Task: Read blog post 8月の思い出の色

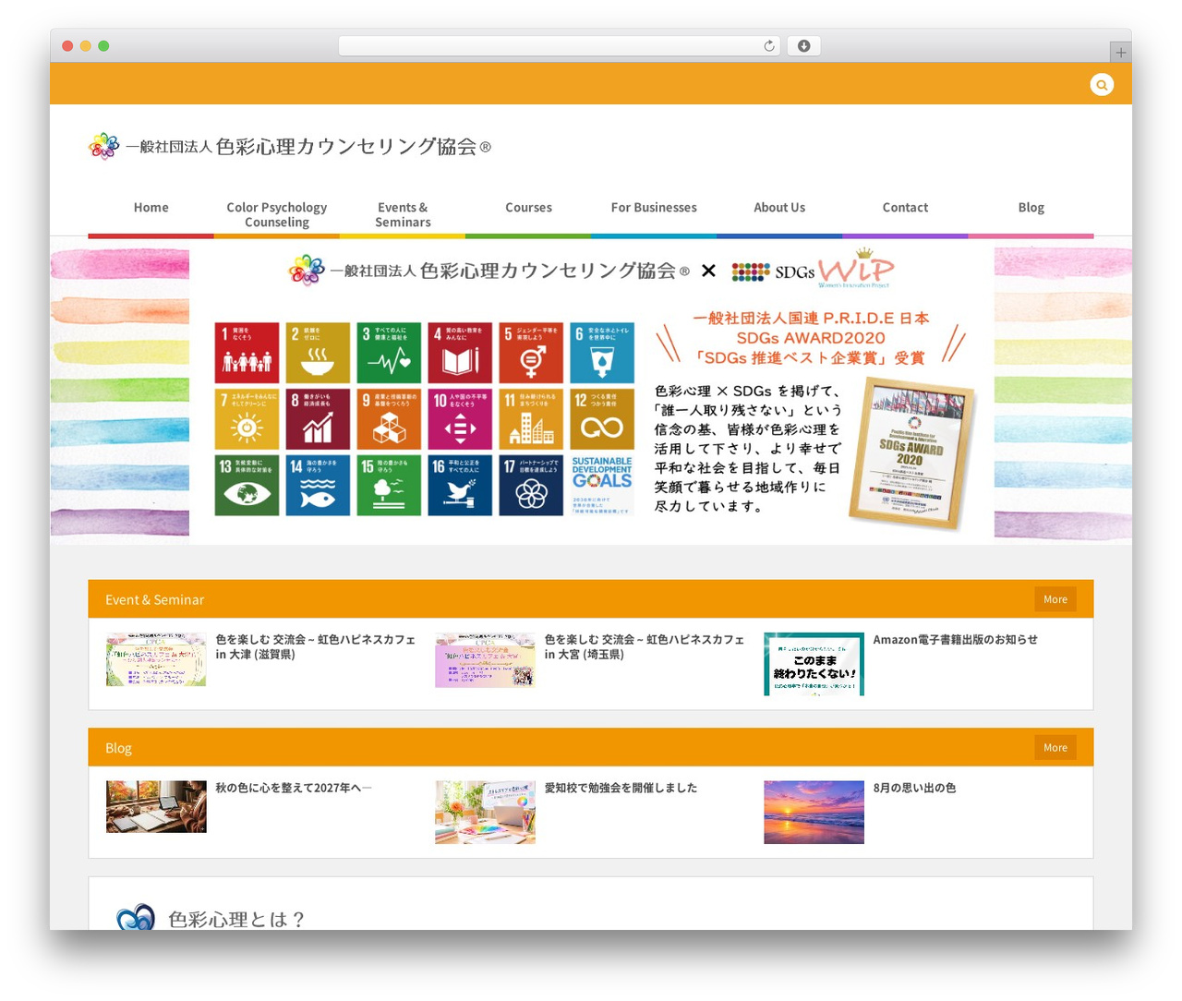Action: (914, 788)
